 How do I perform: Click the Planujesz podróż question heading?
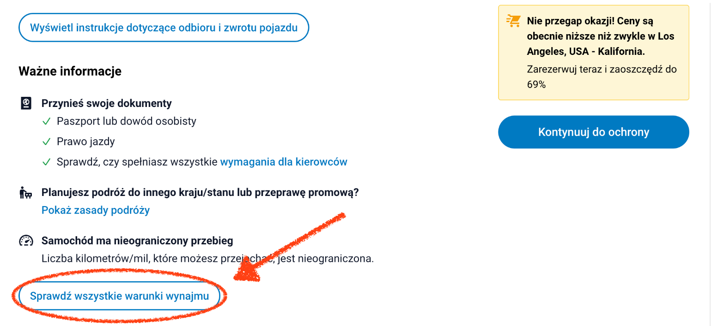pos(200,192)
